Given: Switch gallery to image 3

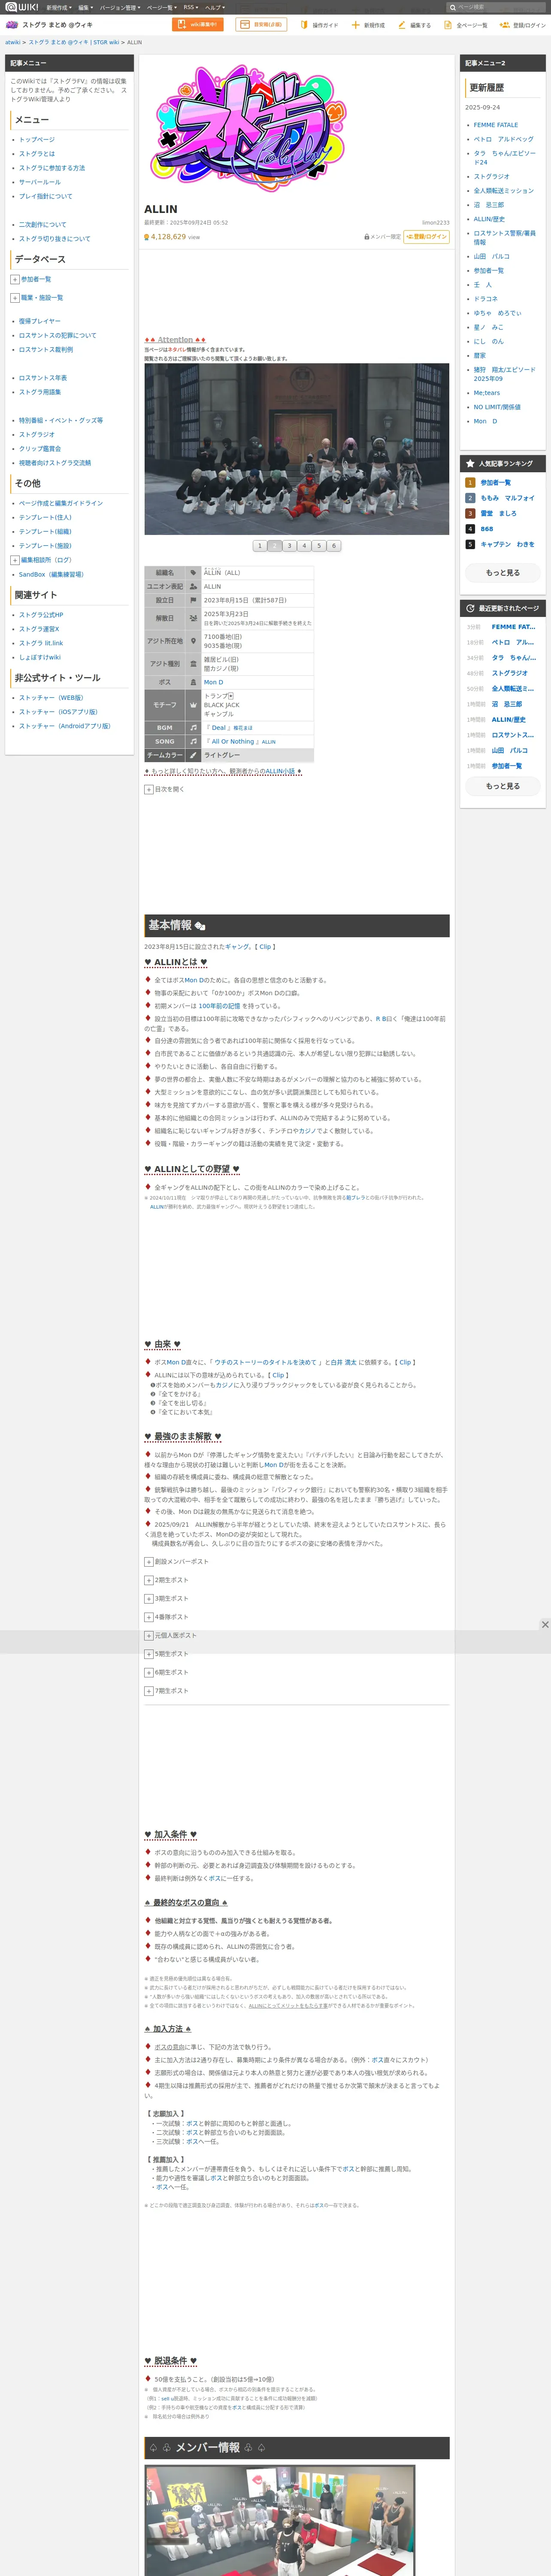Looking at the screenshot, I should point(290,546).
